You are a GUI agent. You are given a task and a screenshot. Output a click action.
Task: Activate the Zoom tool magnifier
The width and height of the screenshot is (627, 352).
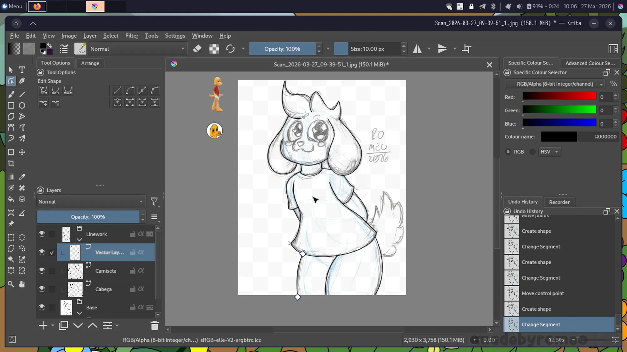tap(11, 284)
